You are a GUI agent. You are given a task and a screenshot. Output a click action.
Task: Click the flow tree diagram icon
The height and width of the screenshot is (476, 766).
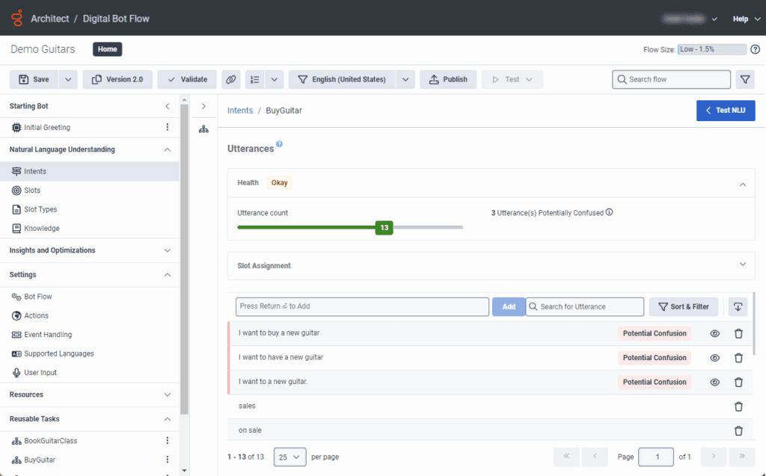[x=203, y=129]
